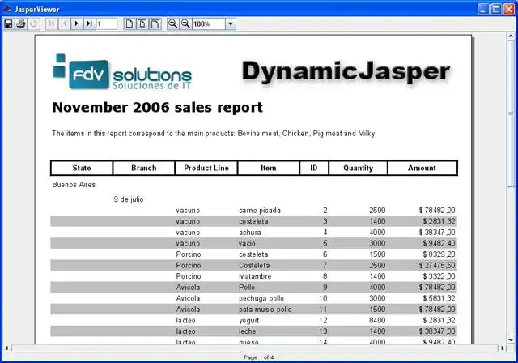Click the horizontal scrollbar left arrow

[7, 348]
